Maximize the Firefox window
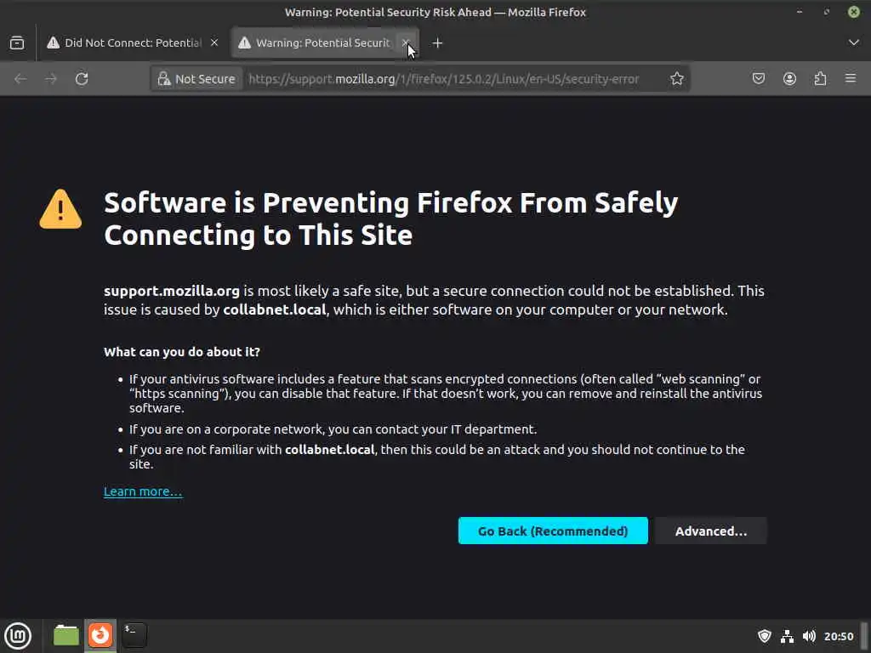The image size is (871, 653). pyautogui.click(x=827, y=12)
